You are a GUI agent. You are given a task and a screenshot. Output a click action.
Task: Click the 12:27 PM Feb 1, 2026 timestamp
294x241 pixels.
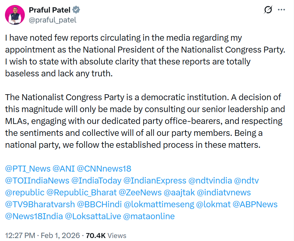click(x=42, y=235)
